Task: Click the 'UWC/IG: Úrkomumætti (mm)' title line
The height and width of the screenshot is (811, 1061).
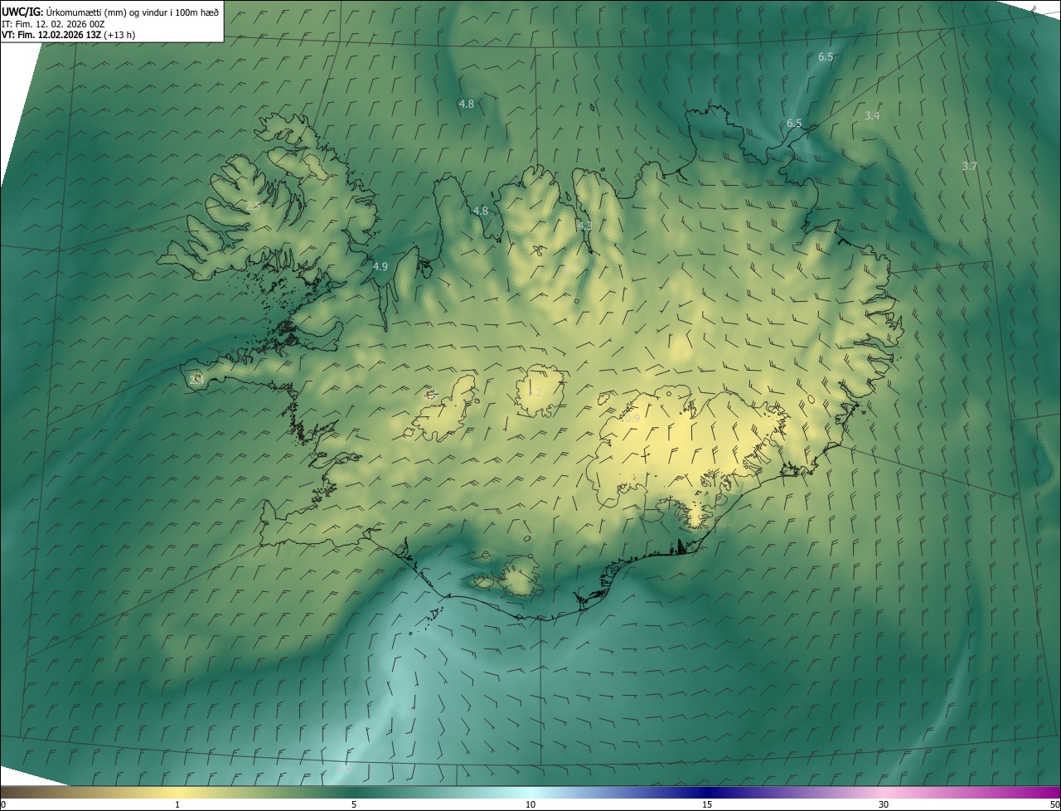Action: pyautogui.click(x=110, y=11)
